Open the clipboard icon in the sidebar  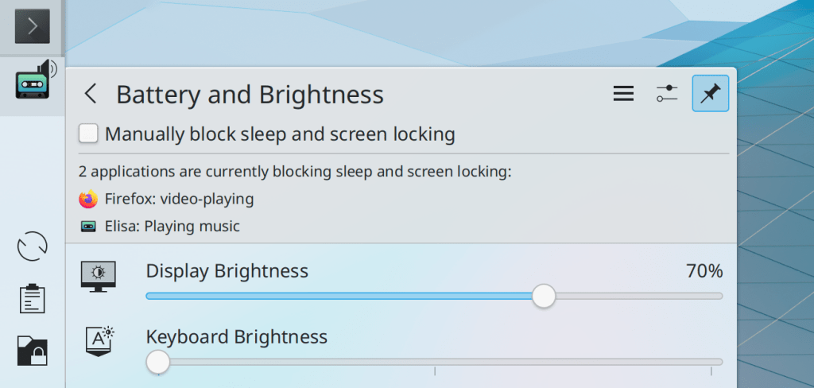pos(33,298)
